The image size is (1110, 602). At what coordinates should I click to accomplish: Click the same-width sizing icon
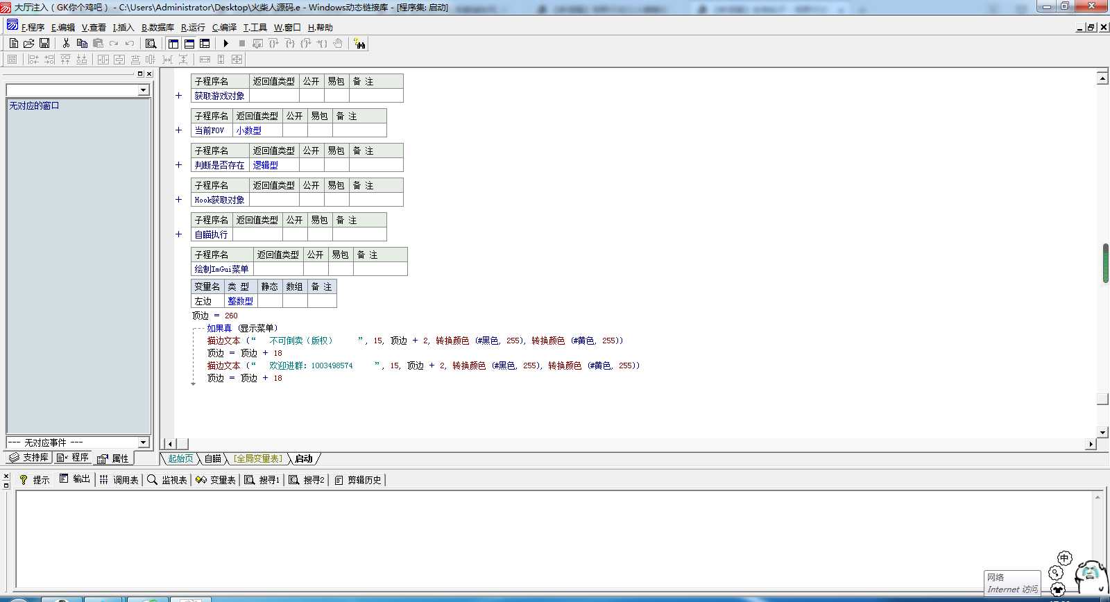(x=205, y=60)
